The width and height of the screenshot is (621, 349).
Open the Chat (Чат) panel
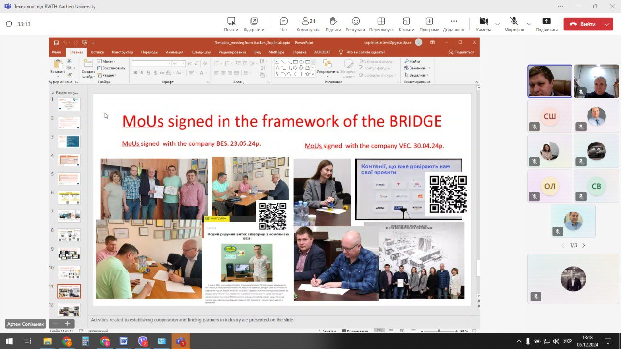[284, 24]
